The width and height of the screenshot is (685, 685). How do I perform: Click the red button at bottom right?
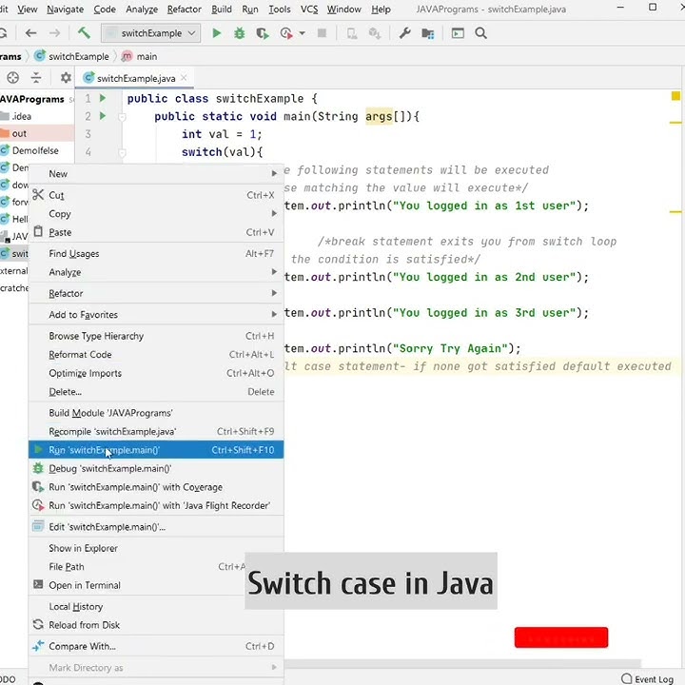561,636
